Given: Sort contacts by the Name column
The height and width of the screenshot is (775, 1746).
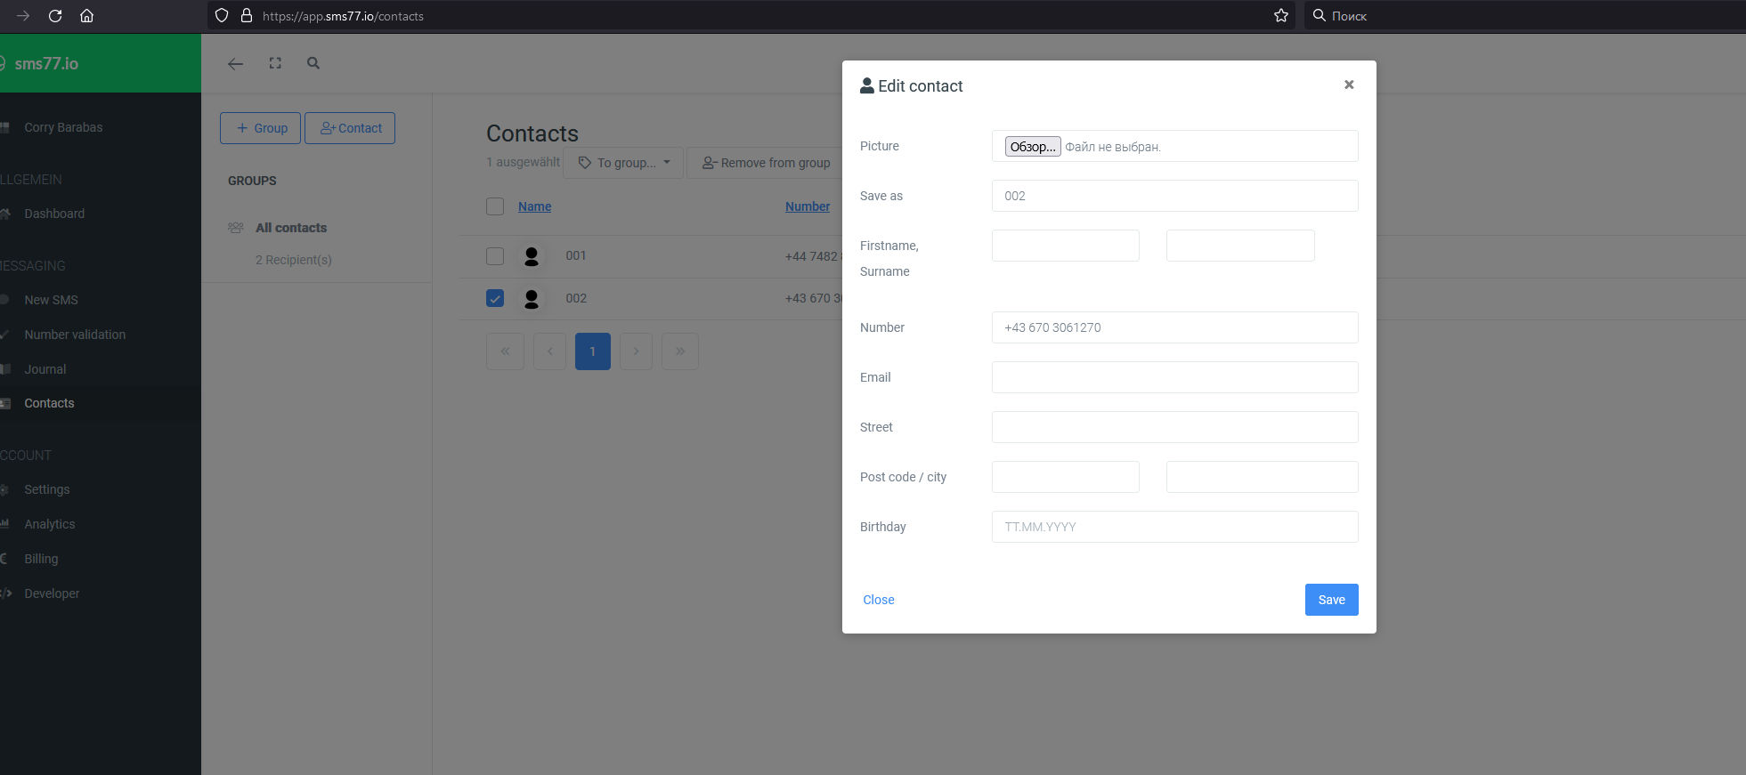Looking at the screenshot, I should 534,206.
